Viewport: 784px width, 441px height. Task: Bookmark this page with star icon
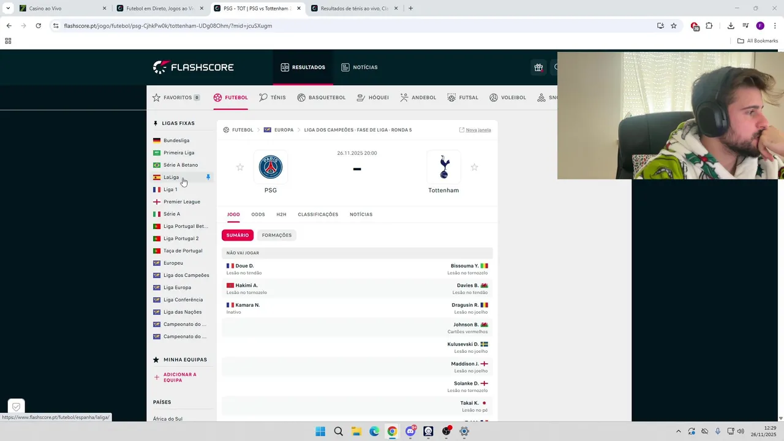674,26
